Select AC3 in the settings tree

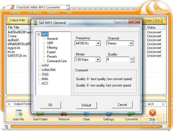coord(45,83)
